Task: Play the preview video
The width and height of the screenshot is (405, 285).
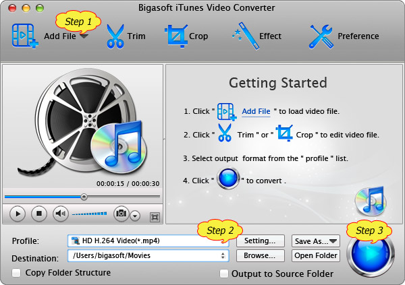Action: 18,214
